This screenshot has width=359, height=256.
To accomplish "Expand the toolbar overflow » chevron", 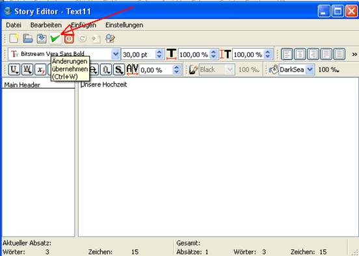I will pyautogui.click(x=354, y=55).
